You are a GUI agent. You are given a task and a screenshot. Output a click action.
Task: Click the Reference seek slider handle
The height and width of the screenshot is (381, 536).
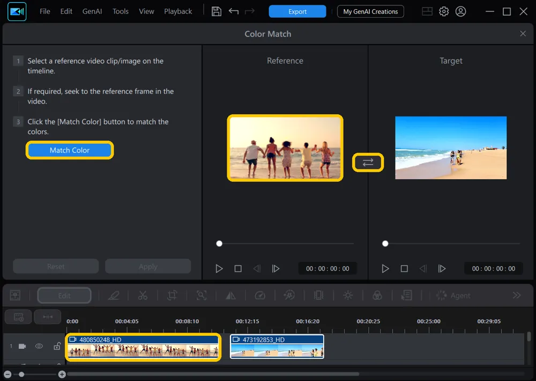pos(219,244)
